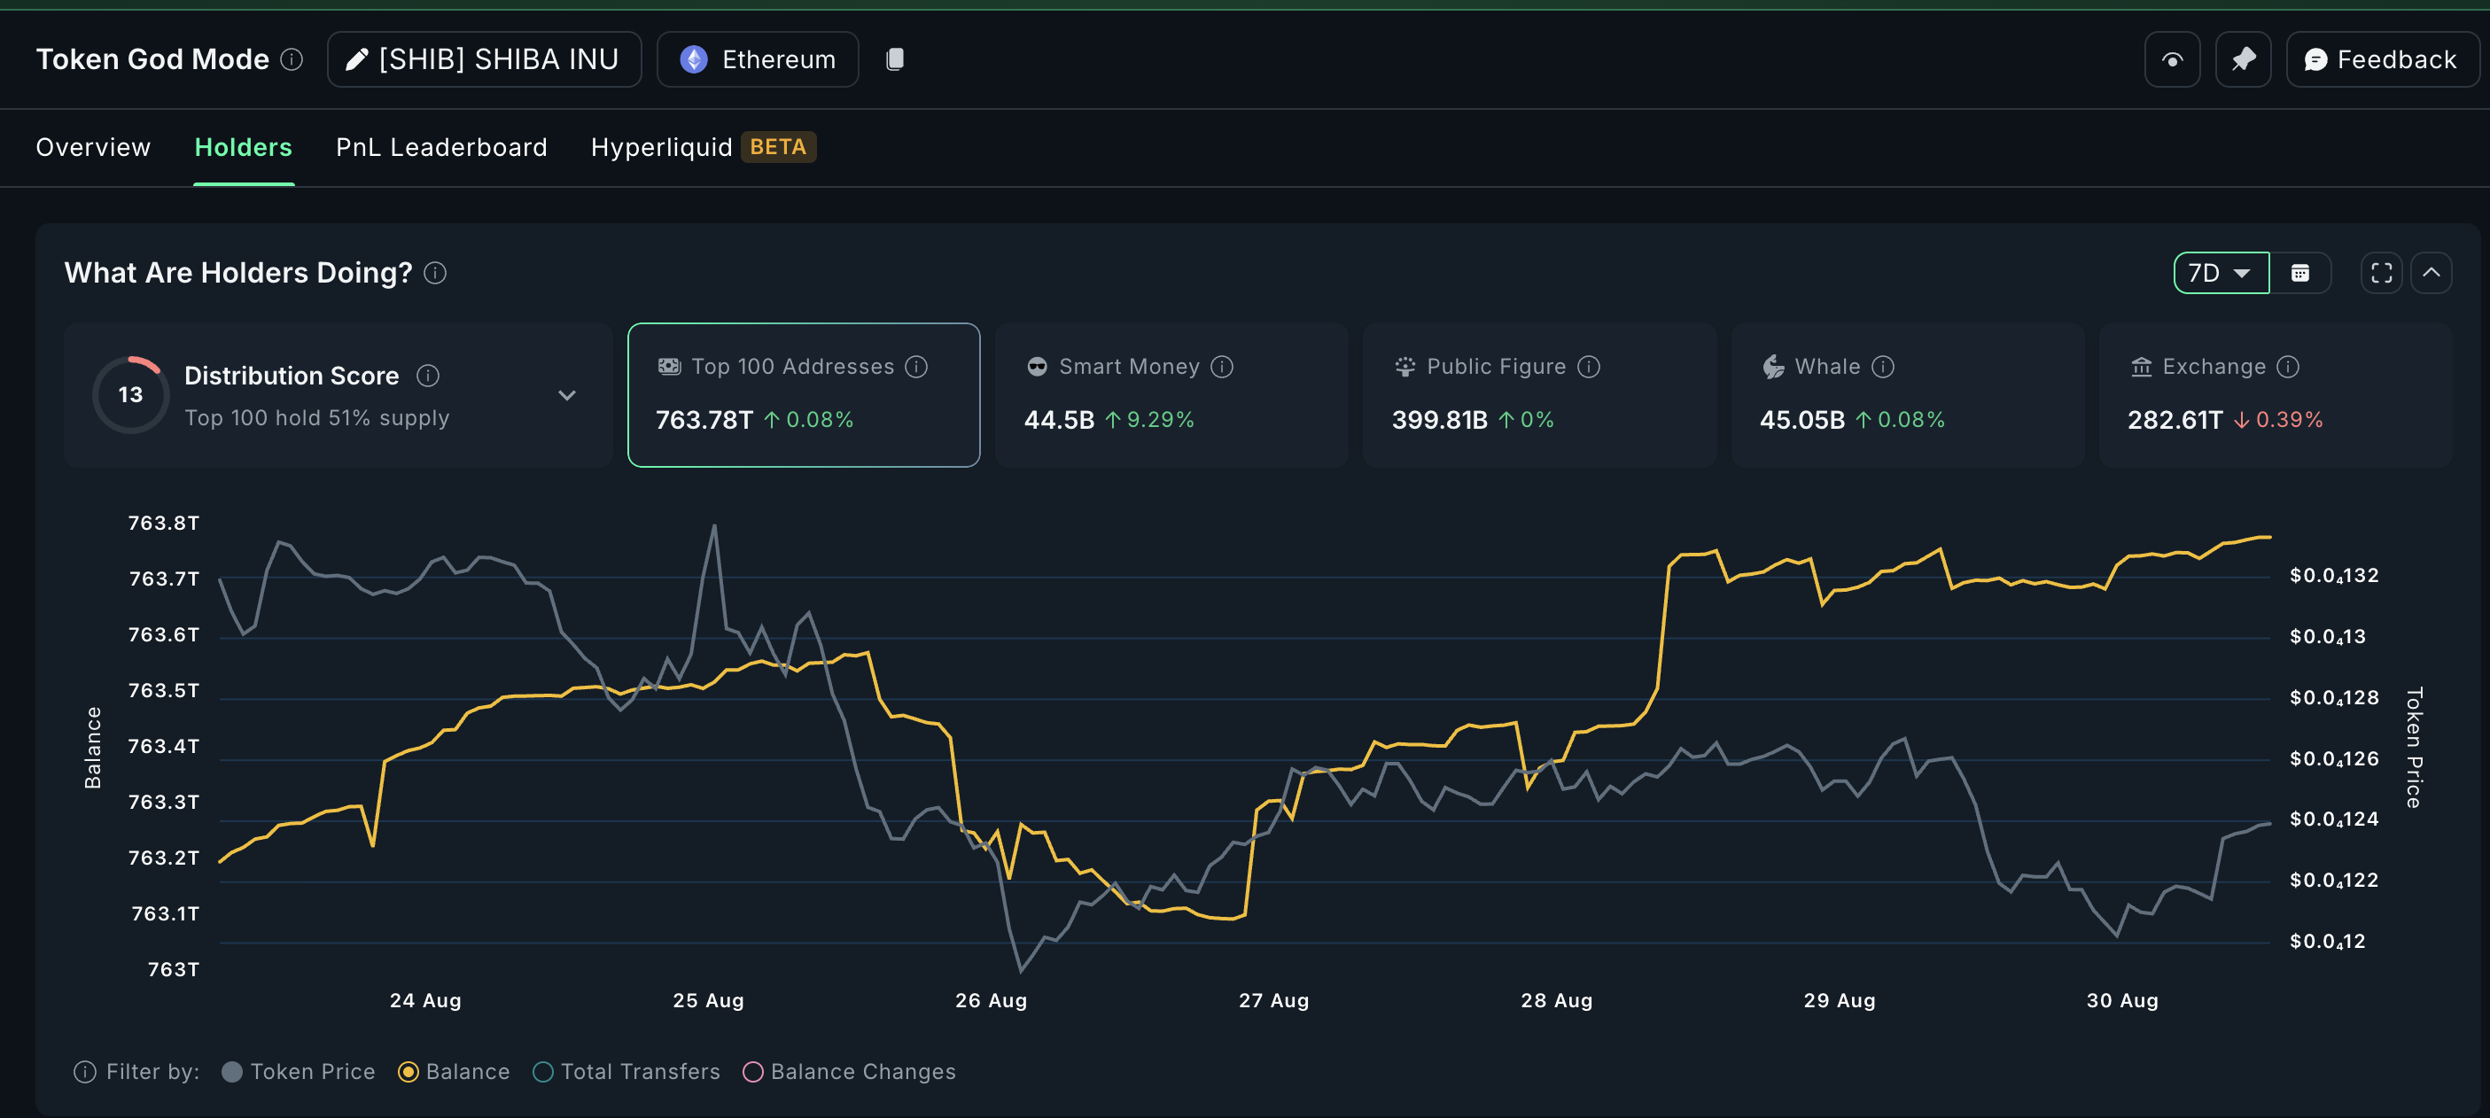Click the eye watch icon
This screenshot has width=2490, height=1118.
pyautogui.click(x=2171, y=59)
